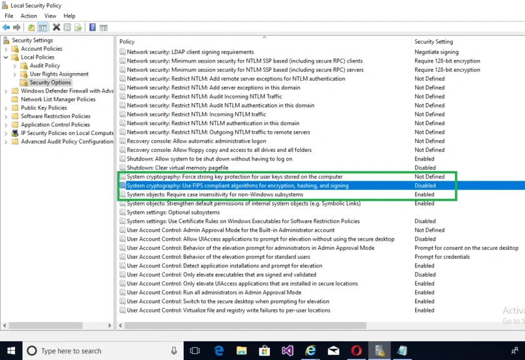Open the Local Security Policy taskbar icon
Screen dimensions: 525x360
pyautogui.click(x=379, y=351)
